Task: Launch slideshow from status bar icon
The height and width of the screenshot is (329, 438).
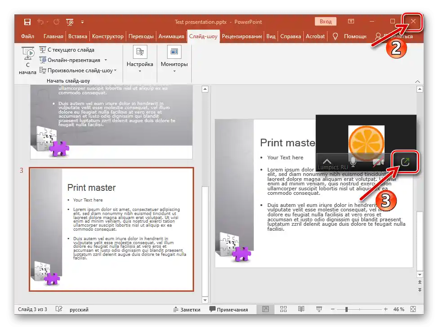Action: coord(319,309)
